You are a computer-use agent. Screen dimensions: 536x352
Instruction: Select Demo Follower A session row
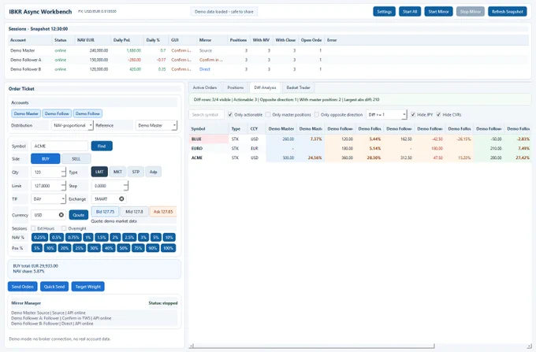pos(268,59)
